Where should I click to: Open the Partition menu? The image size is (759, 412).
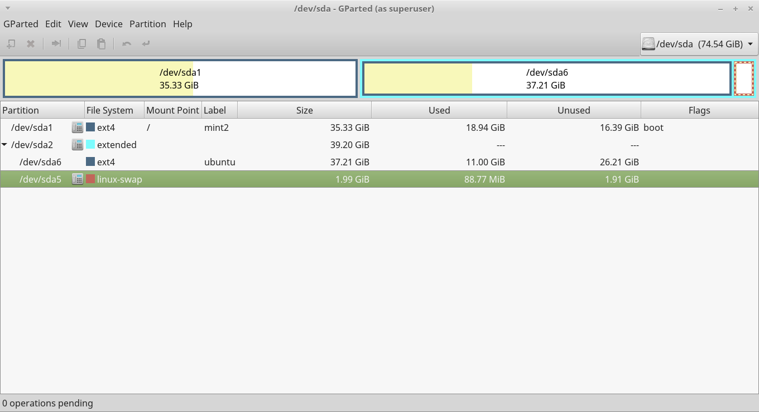coord(148,24)
